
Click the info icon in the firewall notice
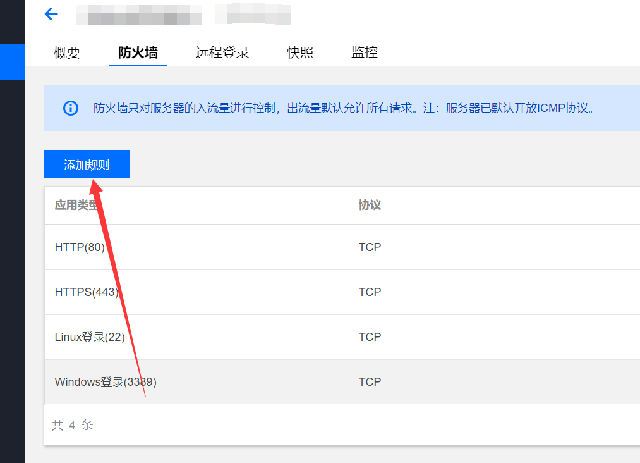click(x=71, y=108)
